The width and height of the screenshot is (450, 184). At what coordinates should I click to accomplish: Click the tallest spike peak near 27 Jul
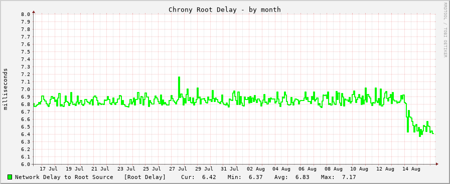click(x=179, y=77)
